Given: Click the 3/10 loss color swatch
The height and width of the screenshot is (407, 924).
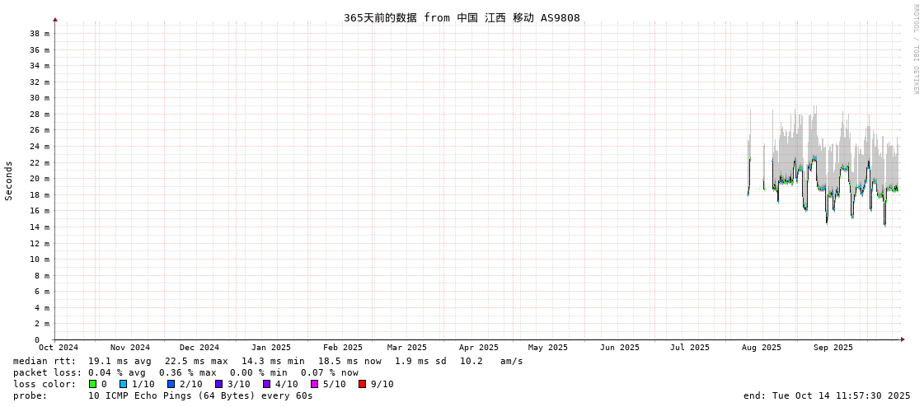Looking at the screenshot, I should (218, 384).
